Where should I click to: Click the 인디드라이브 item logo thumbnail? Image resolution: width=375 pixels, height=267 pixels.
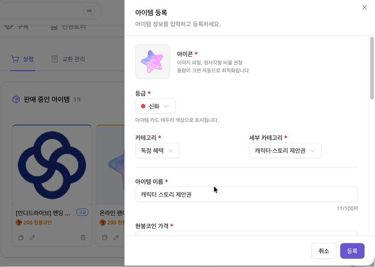52,165
